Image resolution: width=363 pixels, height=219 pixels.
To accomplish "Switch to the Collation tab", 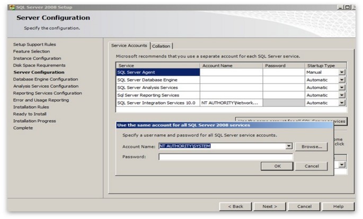I will [x=161, y=46].
